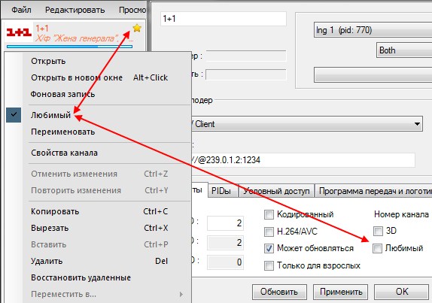The height and width of the screenshot is (303, 432).
Task: Check the Любимый checkbox in properties
Action: coord(377,248)
